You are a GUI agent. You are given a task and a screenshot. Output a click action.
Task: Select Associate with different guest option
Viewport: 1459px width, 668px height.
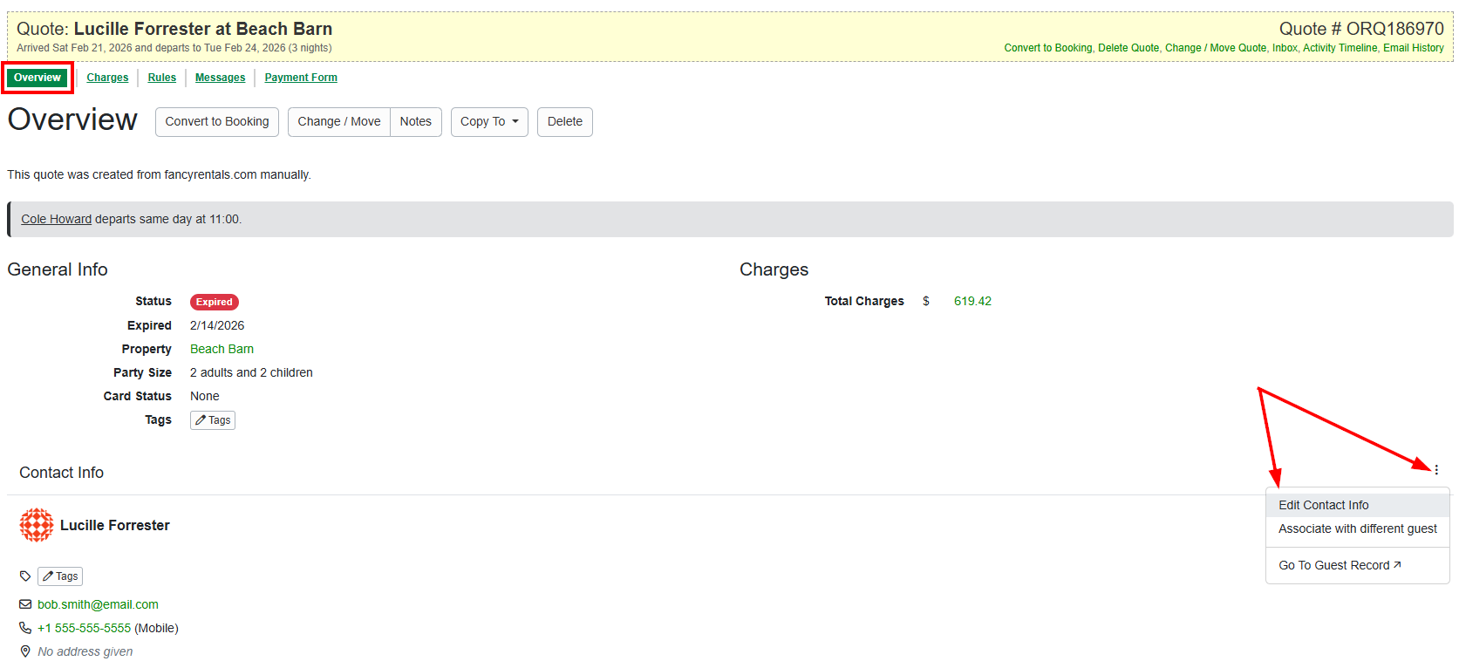pyautogui.click(x=1357, y=528)
